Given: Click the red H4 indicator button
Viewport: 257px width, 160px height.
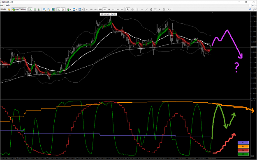Looking at the screenshot, I should tap(243, 150).
